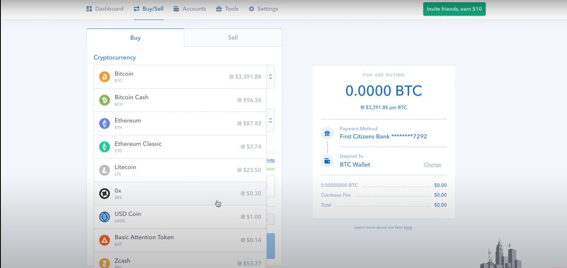Image resolution: width=567 pixels, height=268 pixels.
Task: Open the Buy/Sell page
Action: (x=149, y=8)
